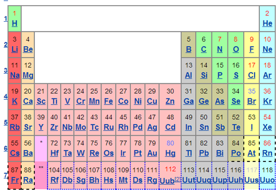Open the Bromine (Br) element link
Image resolution: width=280 pixels, height=194 pixels.
[x=252, y=101]
